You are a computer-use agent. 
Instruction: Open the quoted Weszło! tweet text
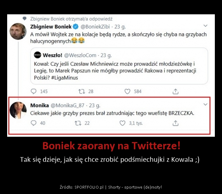115,71
